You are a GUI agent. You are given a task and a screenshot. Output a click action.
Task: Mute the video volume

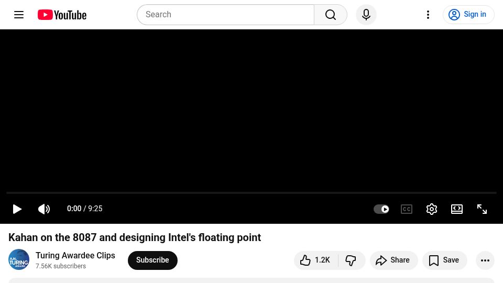tap(44, 209)
